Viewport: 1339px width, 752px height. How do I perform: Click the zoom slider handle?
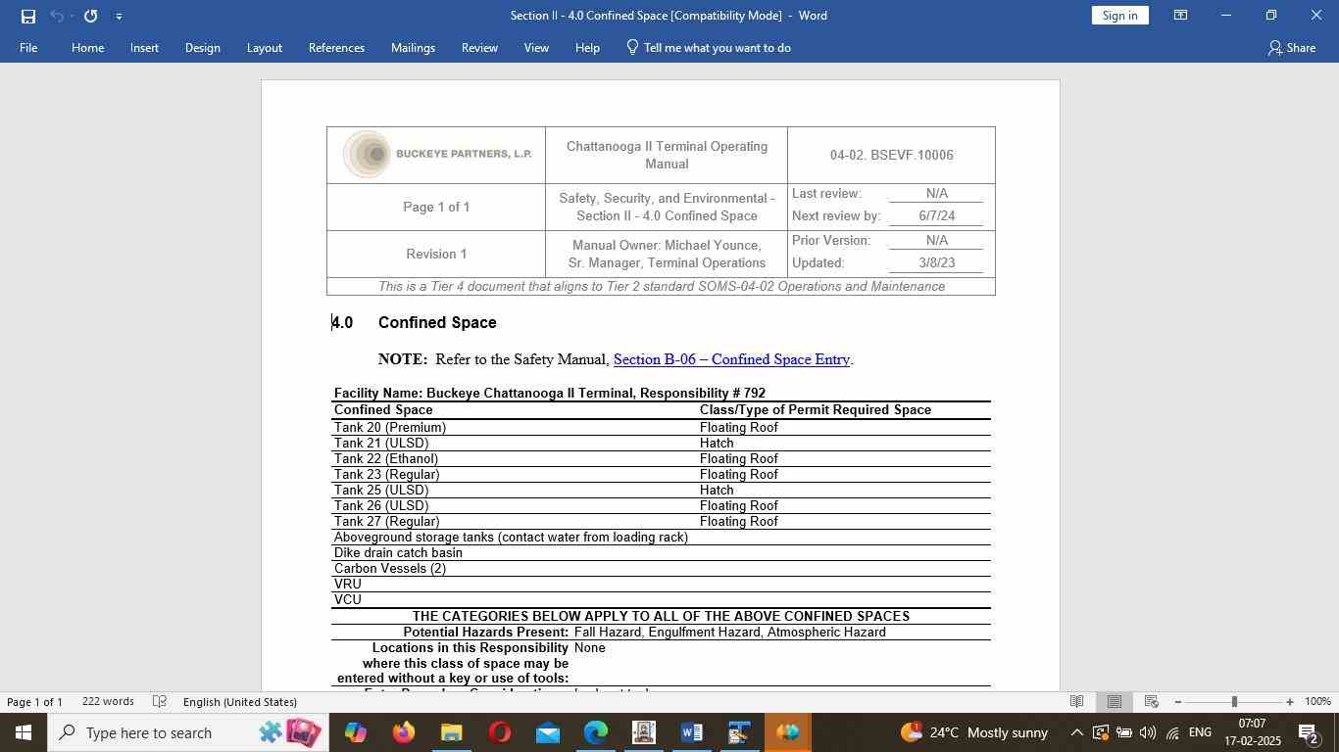1234,702
